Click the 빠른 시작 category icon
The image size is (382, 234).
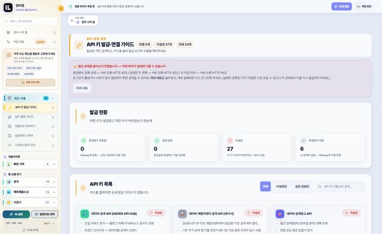pyautogui.click(x=9, y=164)
